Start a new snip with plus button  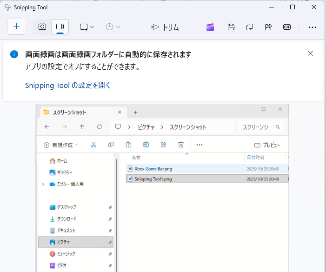17,27
